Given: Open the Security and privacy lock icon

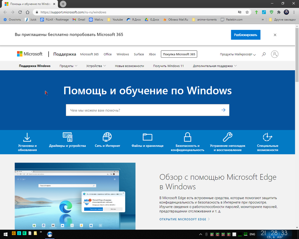Looking at the screenshot, I should click(187, 137).
